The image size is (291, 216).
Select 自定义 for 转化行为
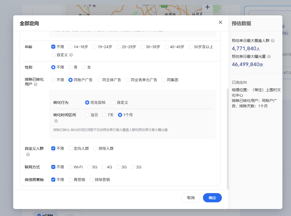click(x=114, y=102)
